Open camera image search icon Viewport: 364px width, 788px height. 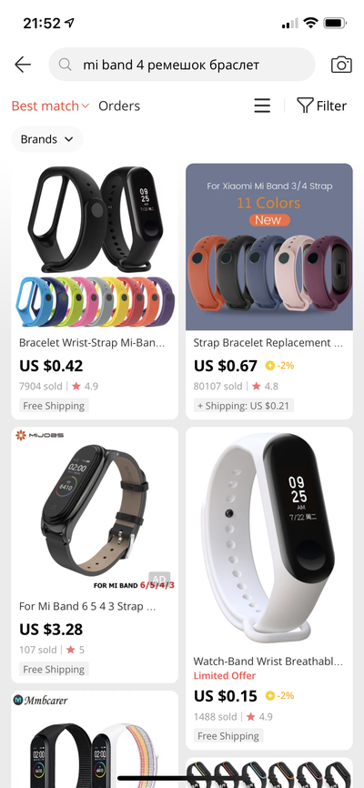341,65
